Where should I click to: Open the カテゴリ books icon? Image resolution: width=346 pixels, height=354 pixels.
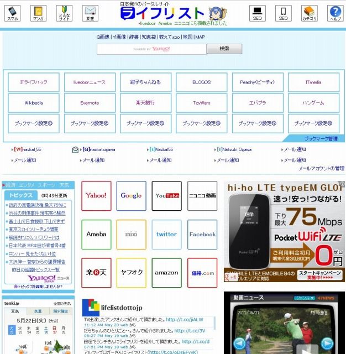(x=309, y=13)
